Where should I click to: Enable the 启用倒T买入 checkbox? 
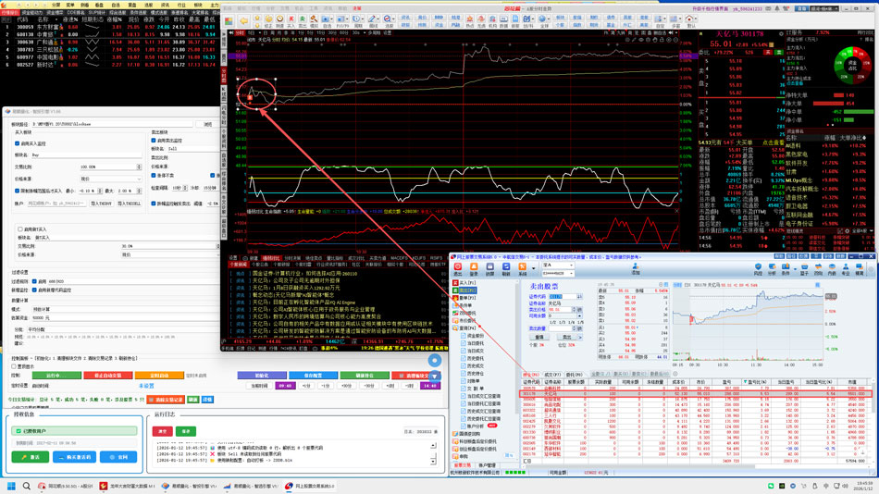(19, 228)
